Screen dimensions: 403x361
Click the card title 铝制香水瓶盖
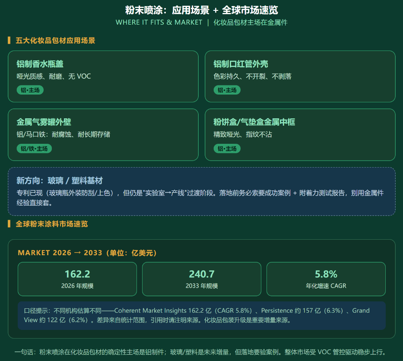[40, 64]
